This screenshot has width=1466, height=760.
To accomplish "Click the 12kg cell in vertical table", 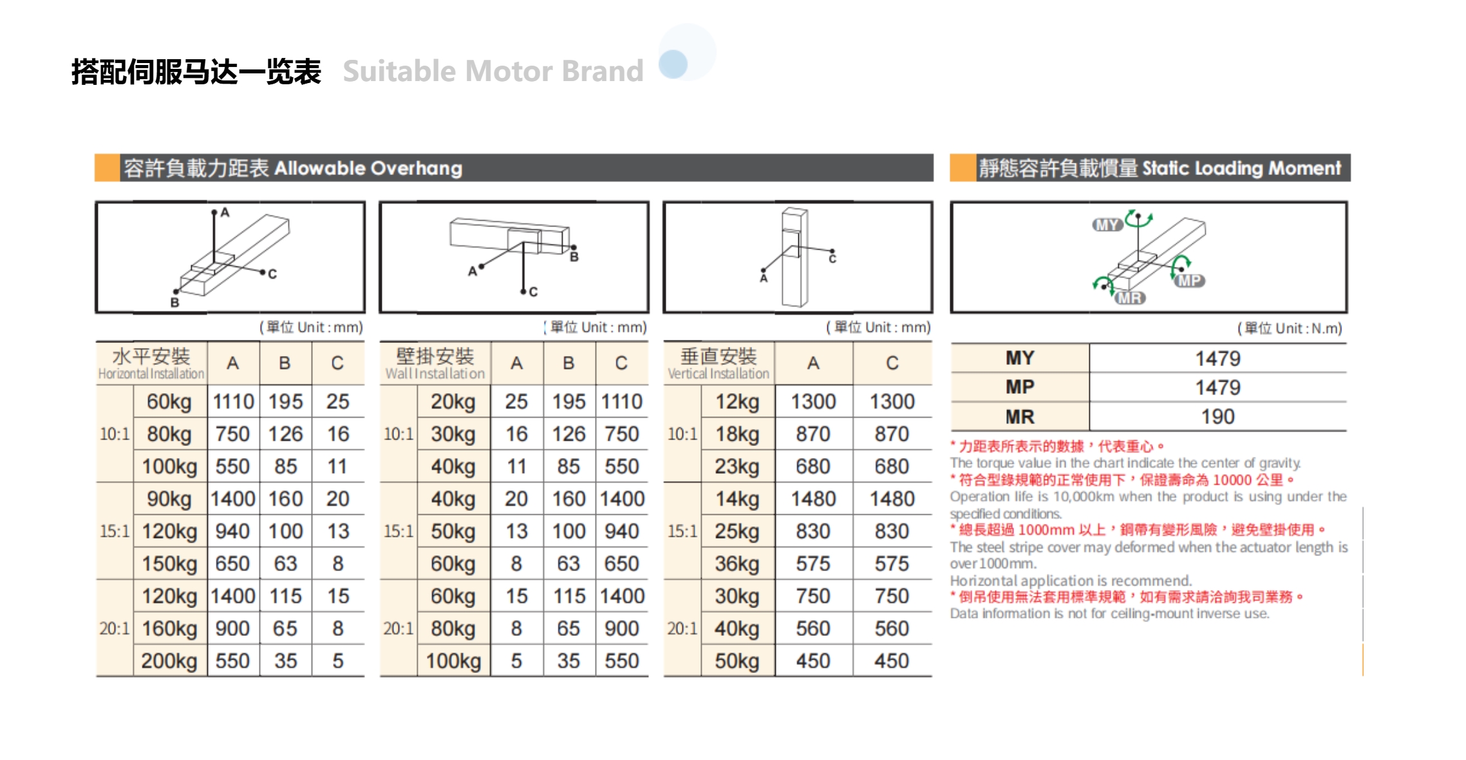I will click(x=737, y=402).
